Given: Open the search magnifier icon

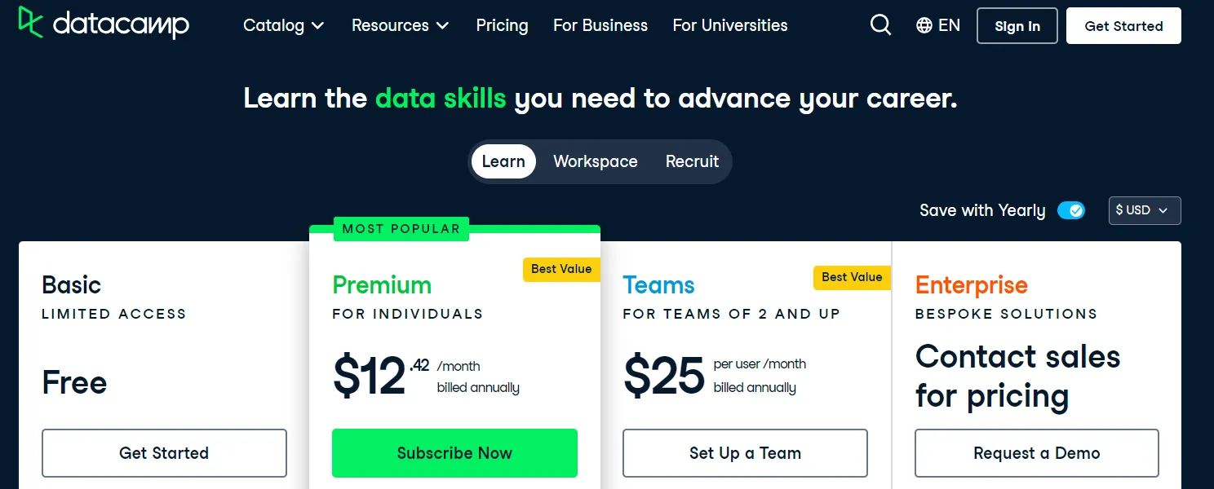Looking at the screenshot, I should tap(880, 25).
